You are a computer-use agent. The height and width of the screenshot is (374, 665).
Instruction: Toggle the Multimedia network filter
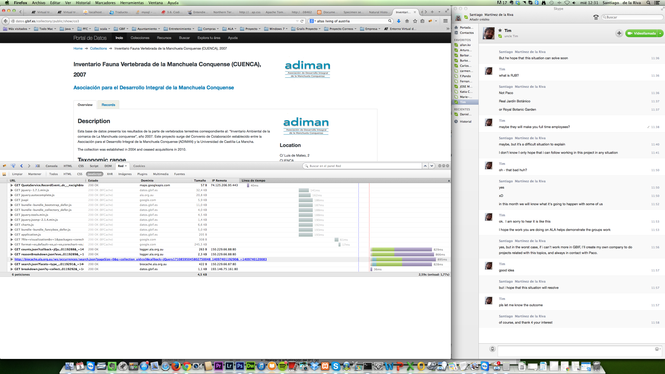(x=161, y=174)
